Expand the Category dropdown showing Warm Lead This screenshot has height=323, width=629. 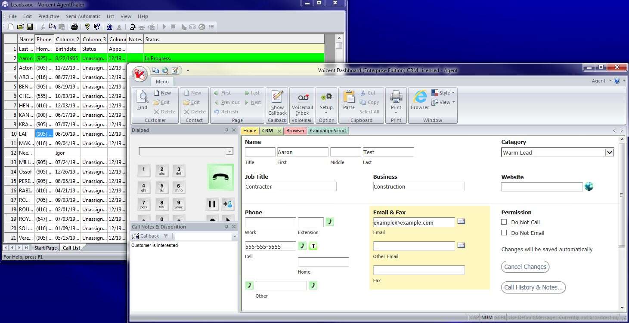tap(609, 152)
